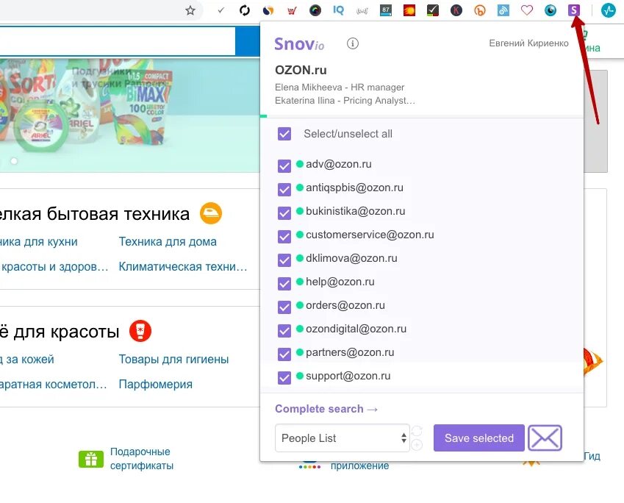Uncheck bukinistika@ozon.ru checkbox
Image resolution: width=624 pixels, height=503 pixels.
pyautogui.click(x=284, y=213)
